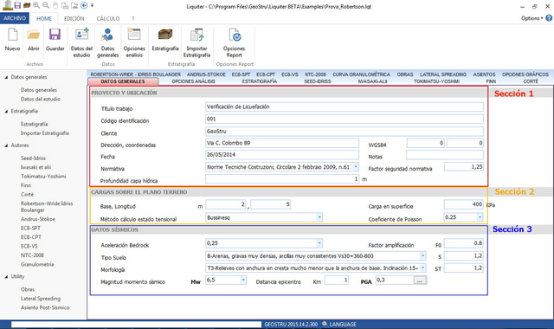Open the ? ribbon tab
Screen dimensions: 554x329
pos(133,18)
